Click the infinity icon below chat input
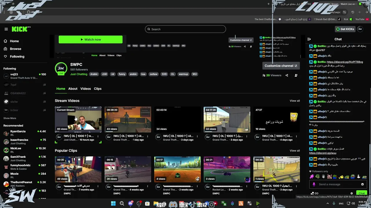The height and width of the screenshot is (208, 371). pyautogui.click(x=317, y=193)
